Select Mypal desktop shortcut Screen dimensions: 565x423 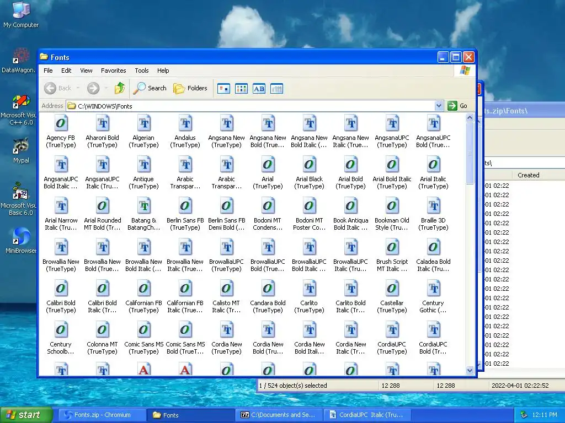(x=21, y=150)
